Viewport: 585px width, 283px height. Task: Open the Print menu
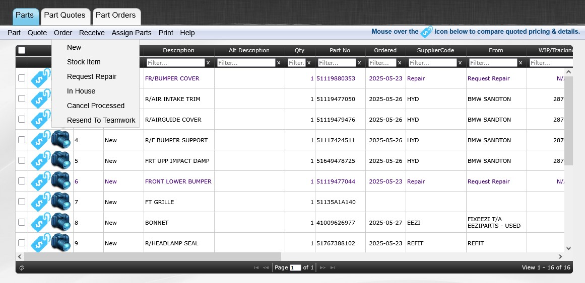coord(166,33)
